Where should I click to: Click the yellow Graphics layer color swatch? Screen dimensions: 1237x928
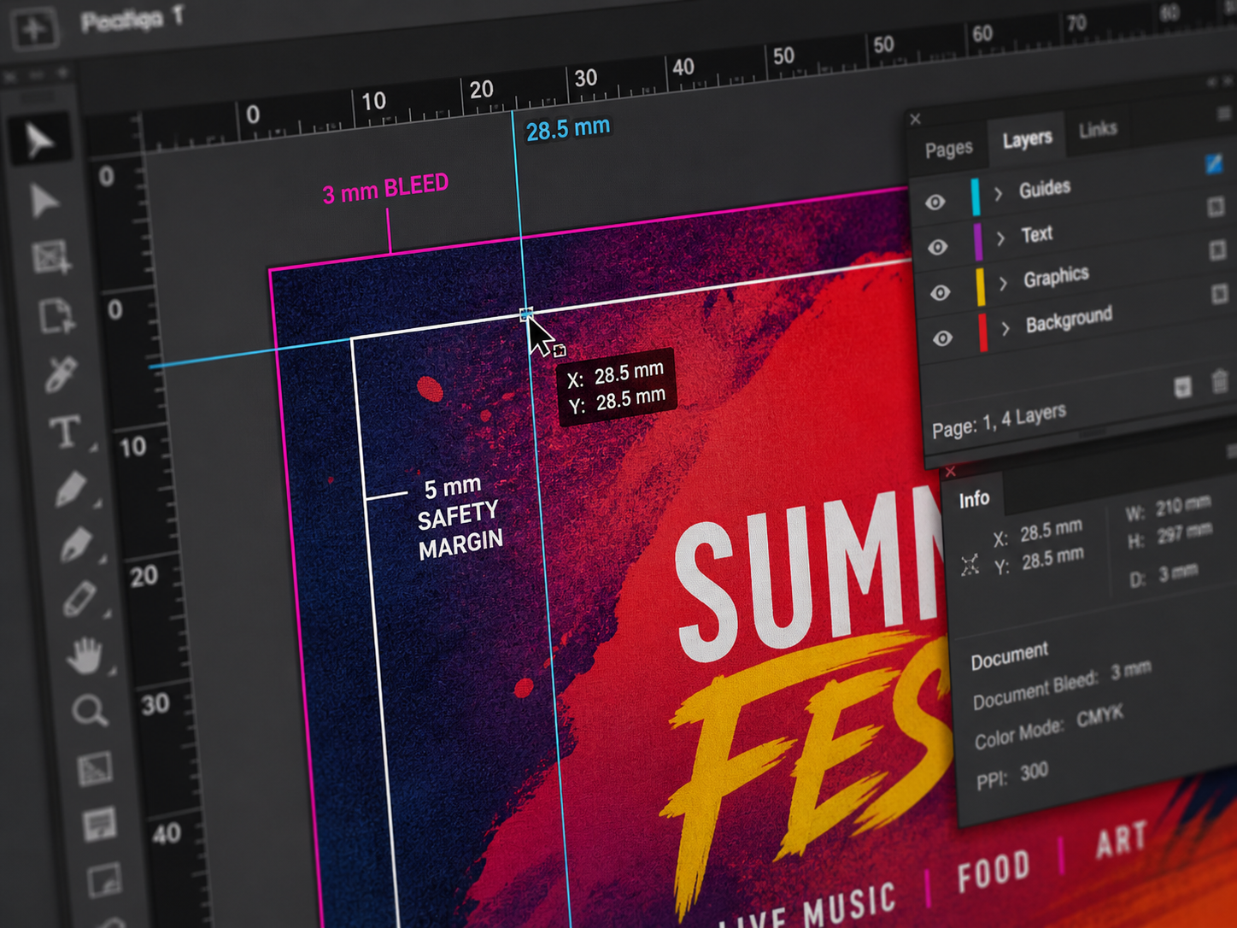tap(980, 287)
